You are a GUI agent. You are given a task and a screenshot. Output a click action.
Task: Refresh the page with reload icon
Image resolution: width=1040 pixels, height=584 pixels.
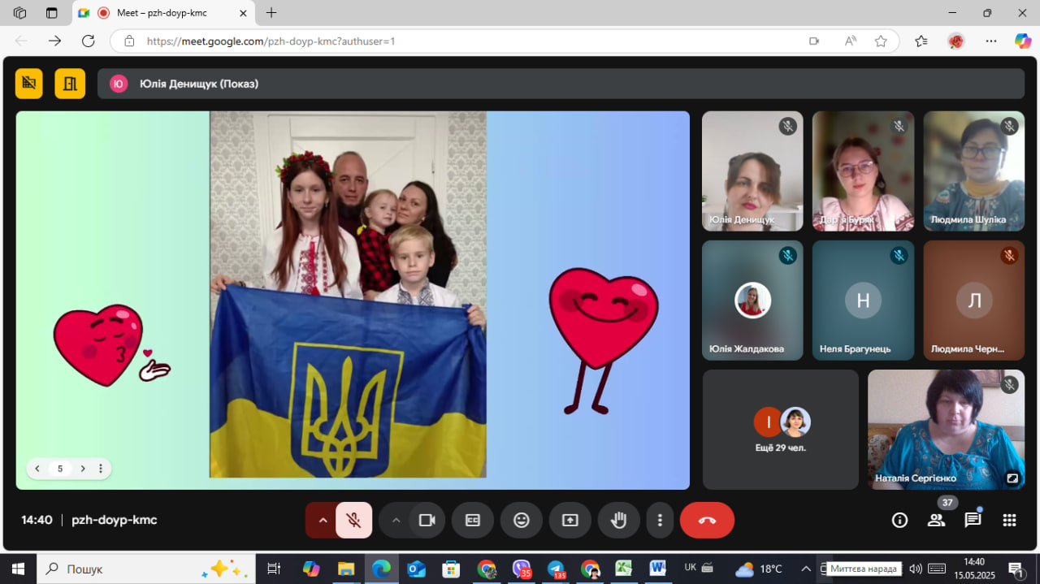click(88, 41)
